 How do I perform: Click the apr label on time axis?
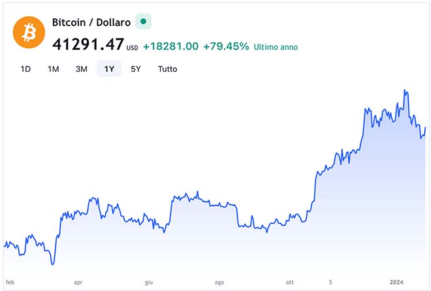tap(78, 283)
